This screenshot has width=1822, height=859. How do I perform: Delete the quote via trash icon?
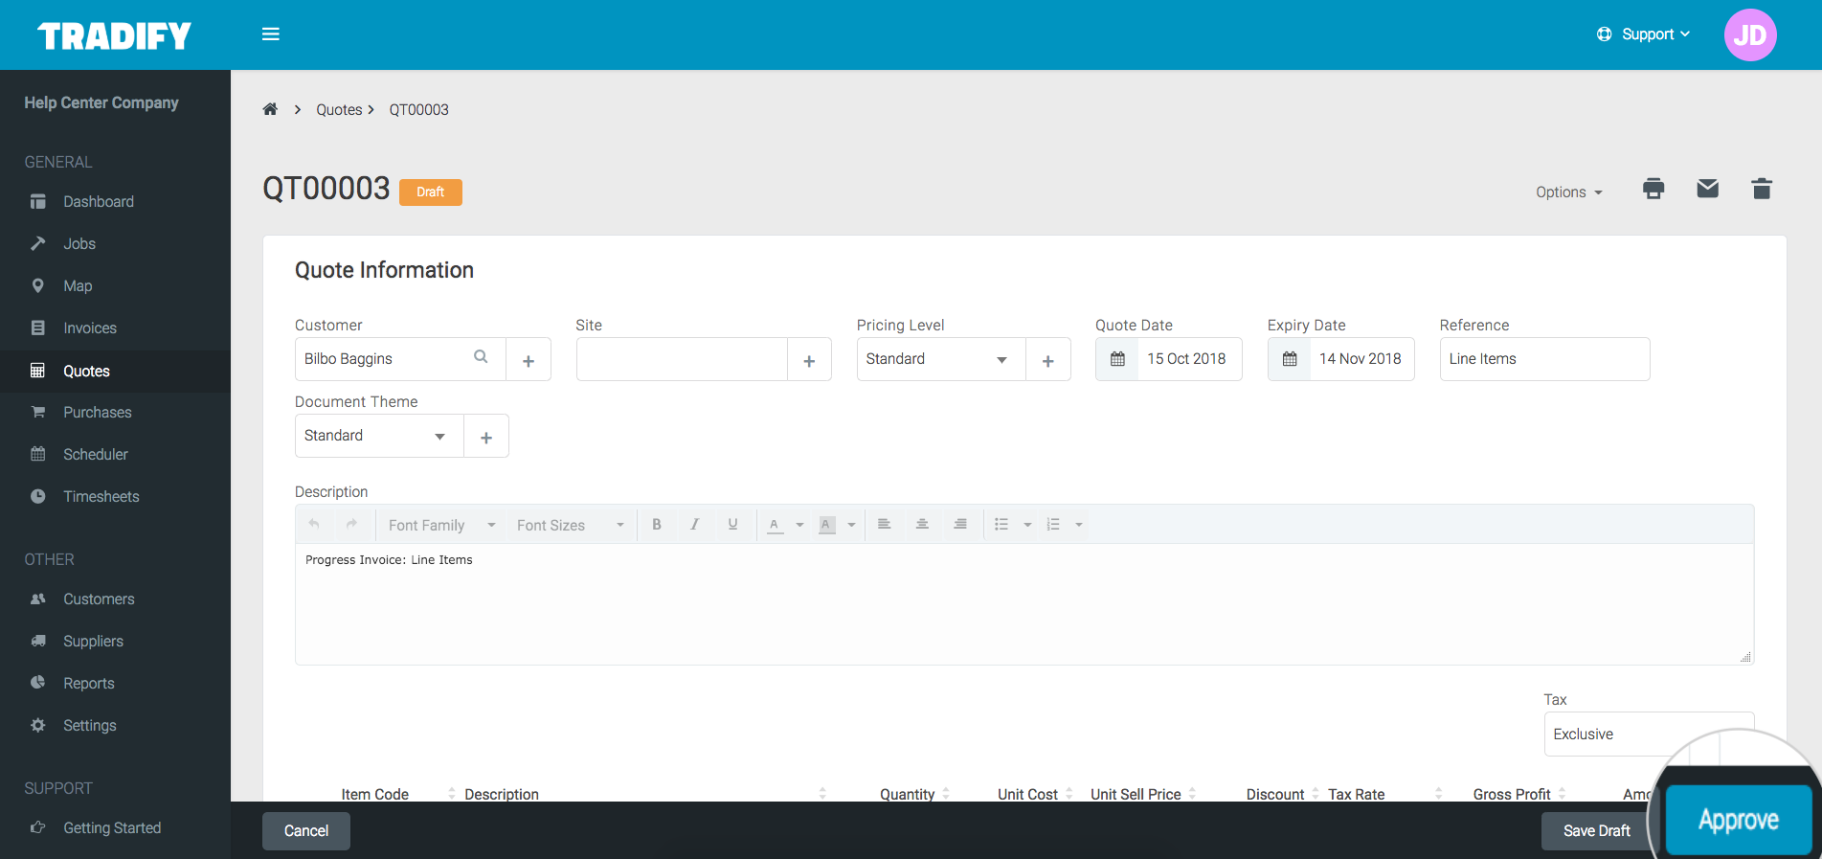coord(1762,189)
